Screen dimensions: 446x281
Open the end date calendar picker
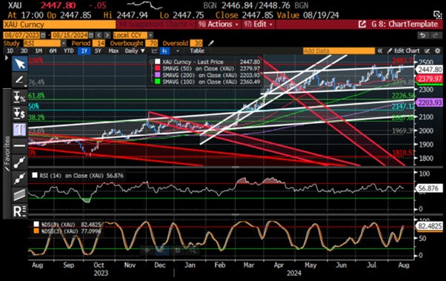coord(90,36)
